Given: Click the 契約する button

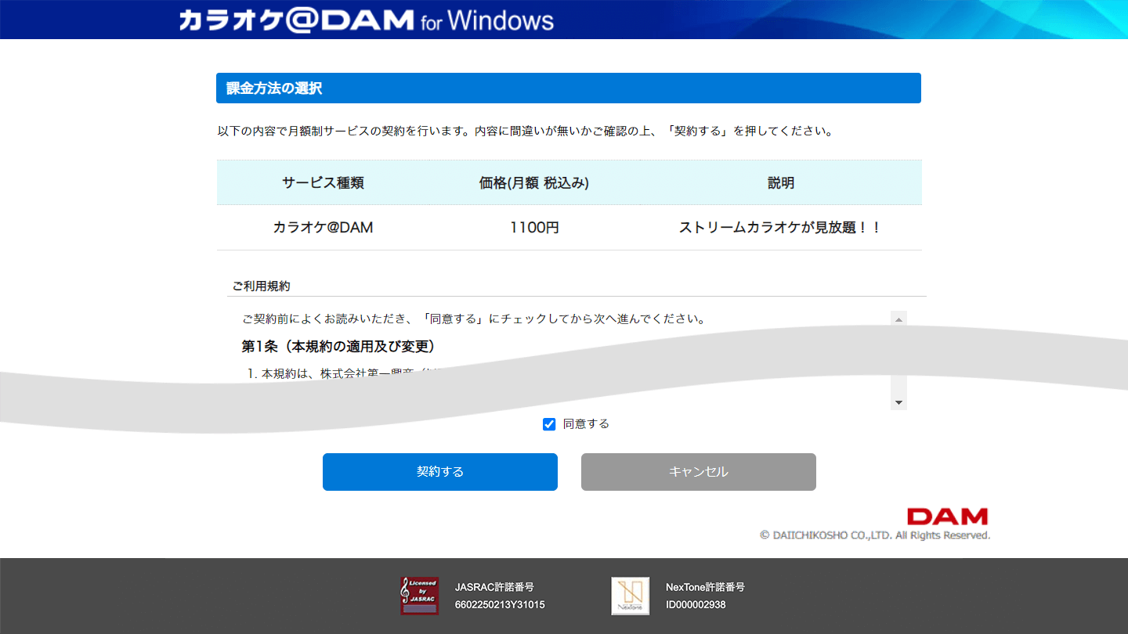Looking at the screenshot, I should (440, 472).
